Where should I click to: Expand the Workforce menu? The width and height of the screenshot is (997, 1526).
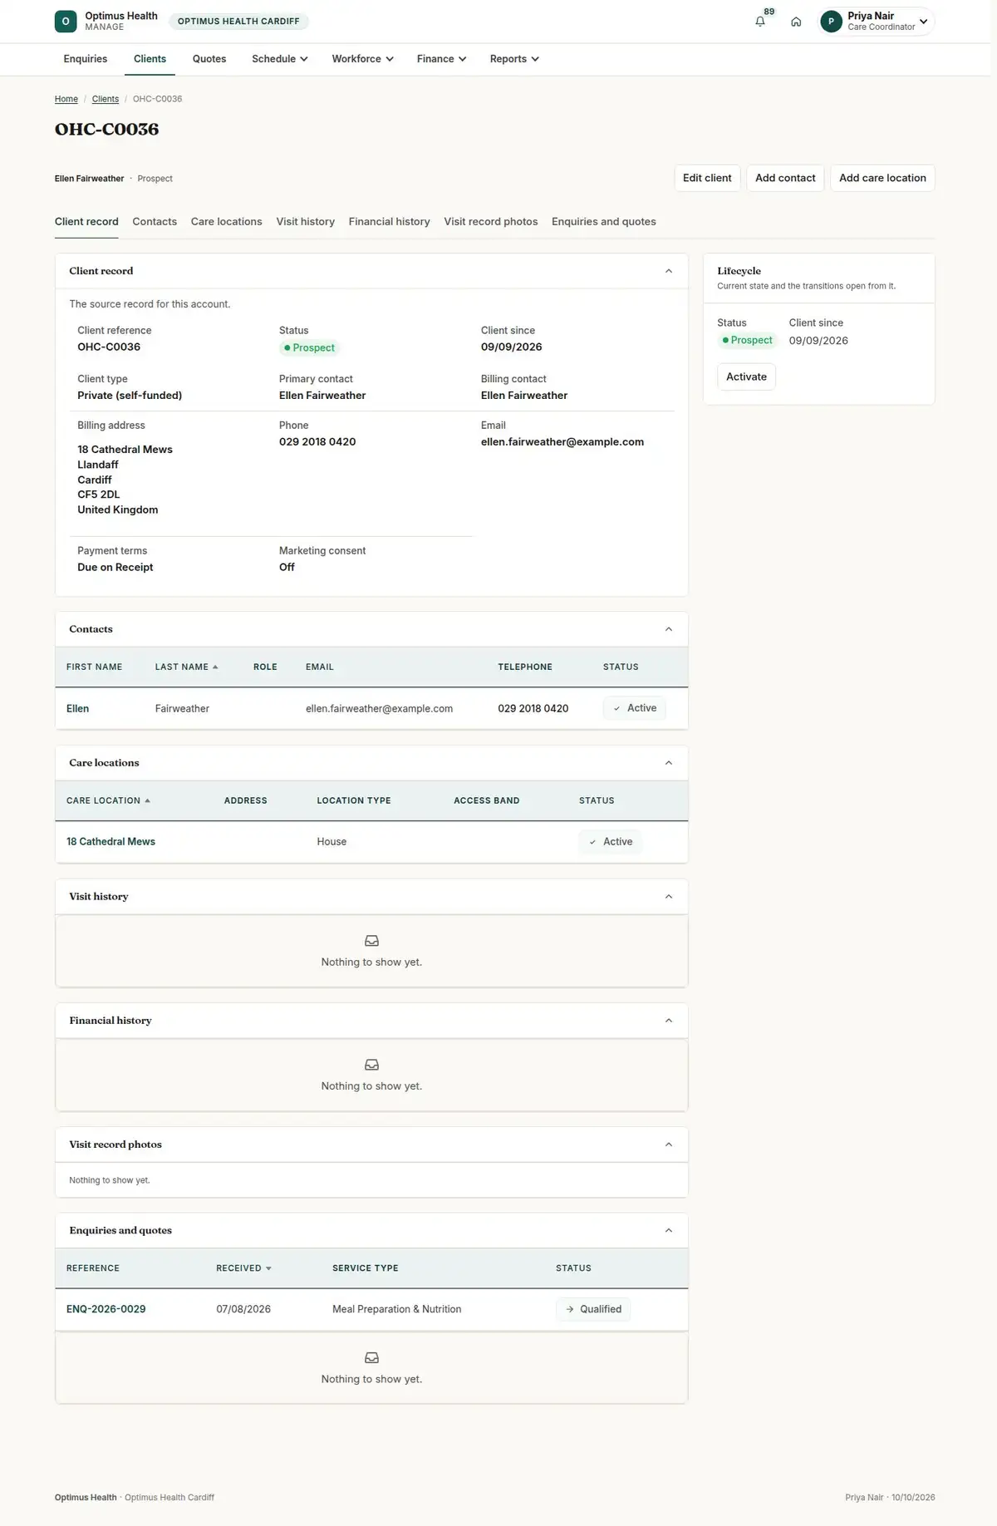click(362, 59)
